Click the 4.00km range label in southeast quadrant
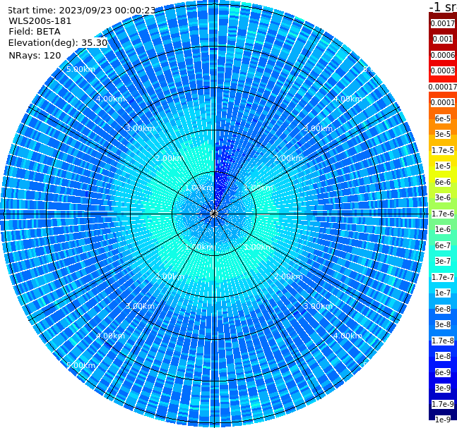This screenshot has width=457, height=428. click(x=348, y=336)
